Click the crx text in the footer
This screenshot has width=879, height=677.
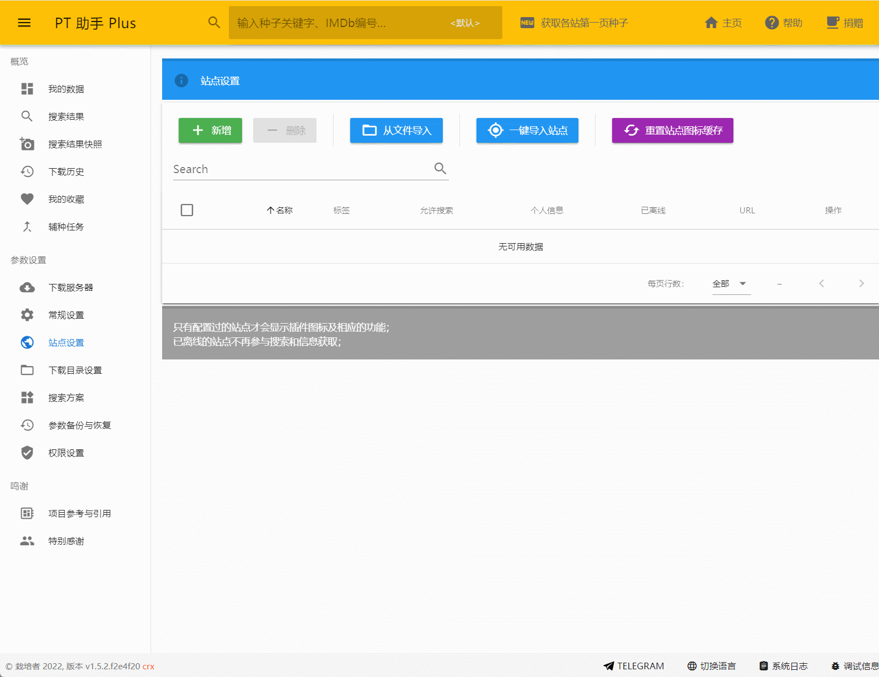point(148,666)
